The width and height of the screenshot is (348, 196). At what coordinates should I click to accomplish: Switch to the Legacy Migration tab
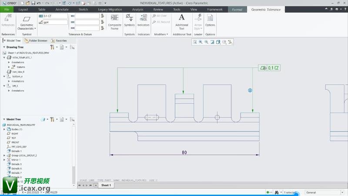(x=110, y=9)
